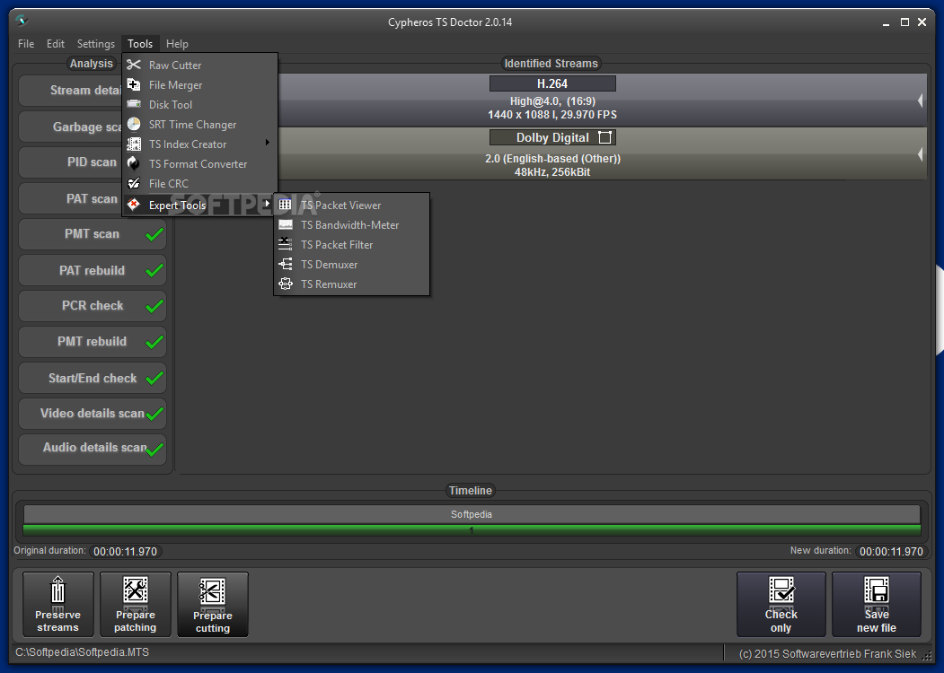The height and width of the screenshot is (673, 944).
Task: Click the PMT scan analysis button
Action: coord(93,234)
